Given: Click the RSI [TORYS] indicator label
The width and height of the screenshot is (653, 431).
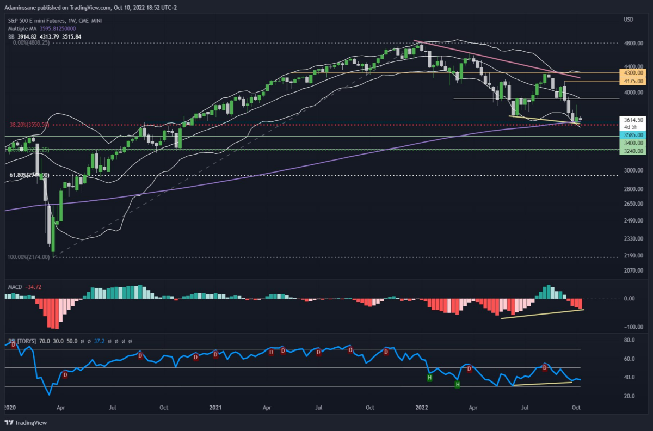Looking at the screenshot, I should (22, 341).
